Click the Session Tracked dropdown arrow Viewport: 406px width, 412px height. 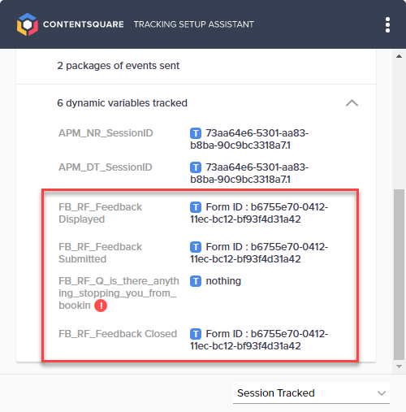click(x=382, y=393)
